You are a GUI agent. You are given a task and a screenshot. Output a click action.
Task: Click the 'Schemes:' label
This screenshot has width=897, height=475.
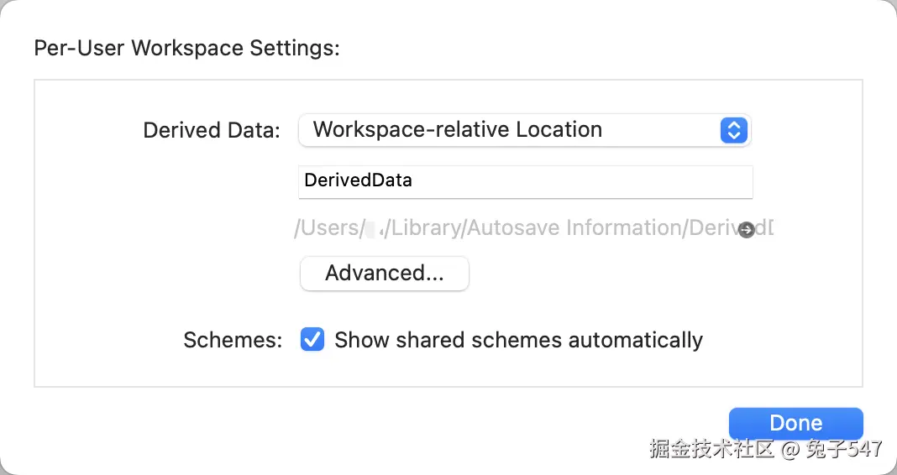point(233,341)
